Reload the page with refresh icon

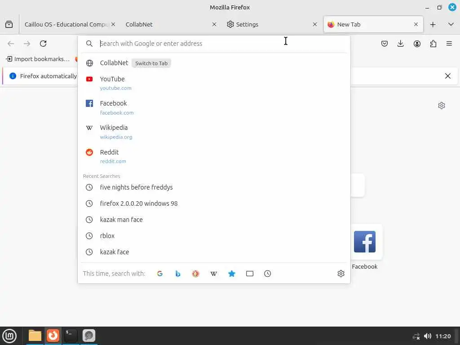point(43,44)
